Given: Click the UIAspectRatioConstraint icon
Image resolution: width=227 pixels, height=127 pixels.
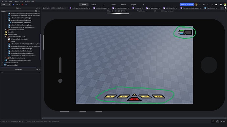Looking at the screenshot, I should (x=9, y=39).
